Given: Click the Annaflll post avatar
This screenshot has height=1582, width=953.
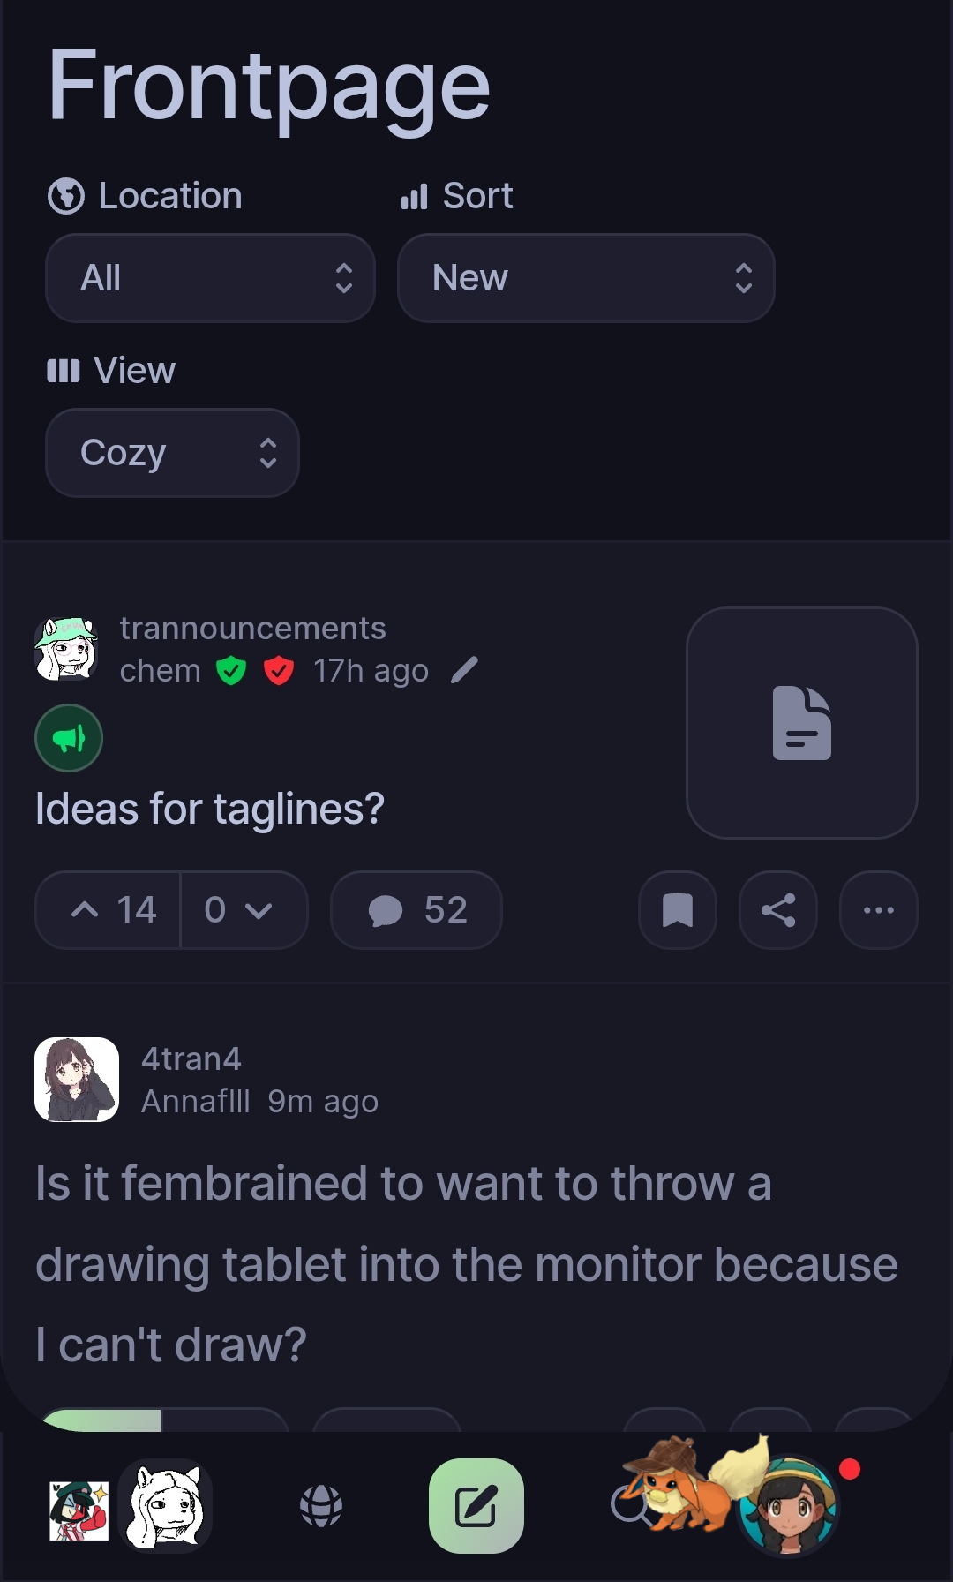Looking at the screenshot, I should pos(77,1080).
